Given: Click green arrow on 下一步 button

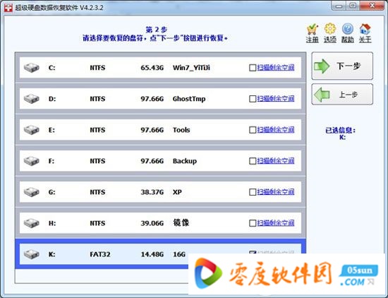Looking at the screenshot, I should coord(322,66).
